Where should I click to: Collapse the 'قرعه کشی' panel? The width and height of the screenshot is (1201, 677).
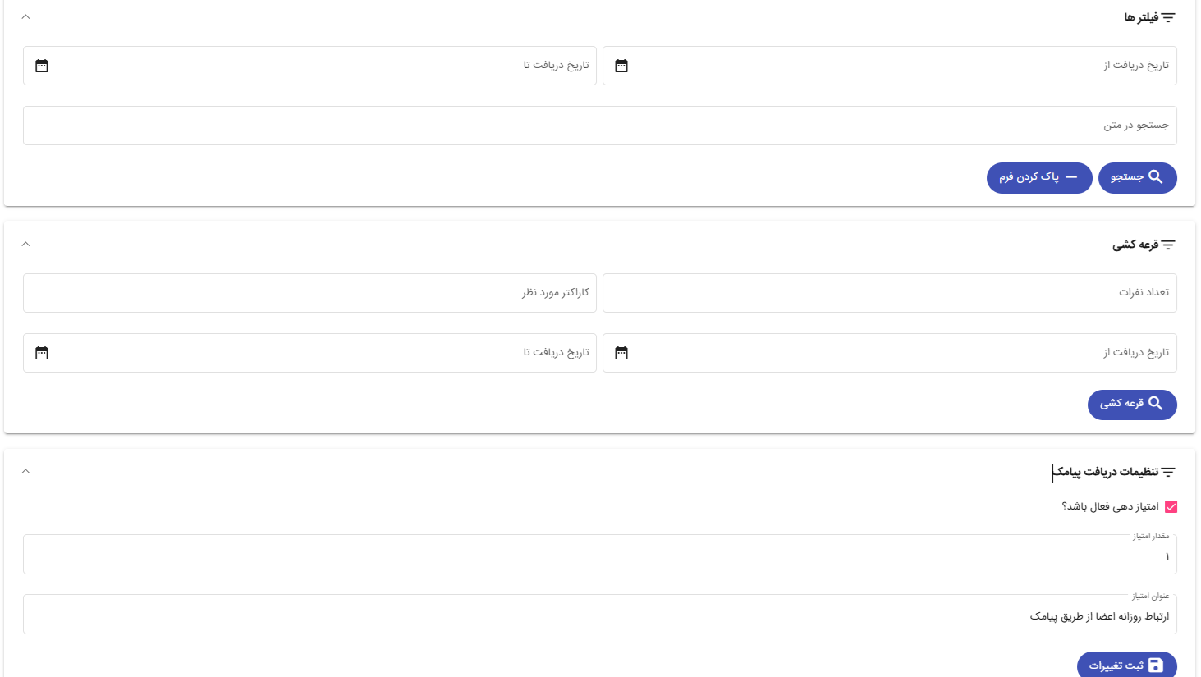[x=25, y=244]
